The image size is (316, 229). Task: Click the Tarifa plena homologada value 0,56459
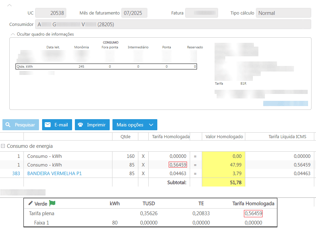coord(253,213)
